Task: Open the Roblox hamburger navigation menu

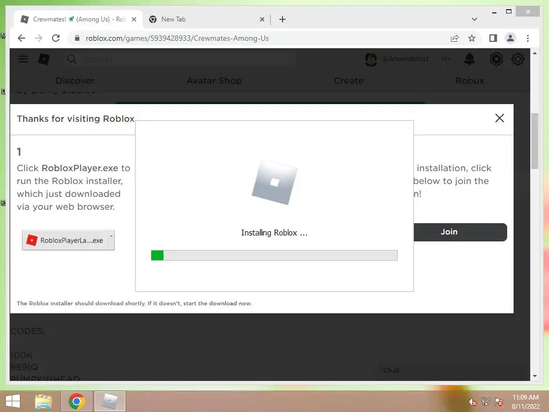Action: [23, 59]
